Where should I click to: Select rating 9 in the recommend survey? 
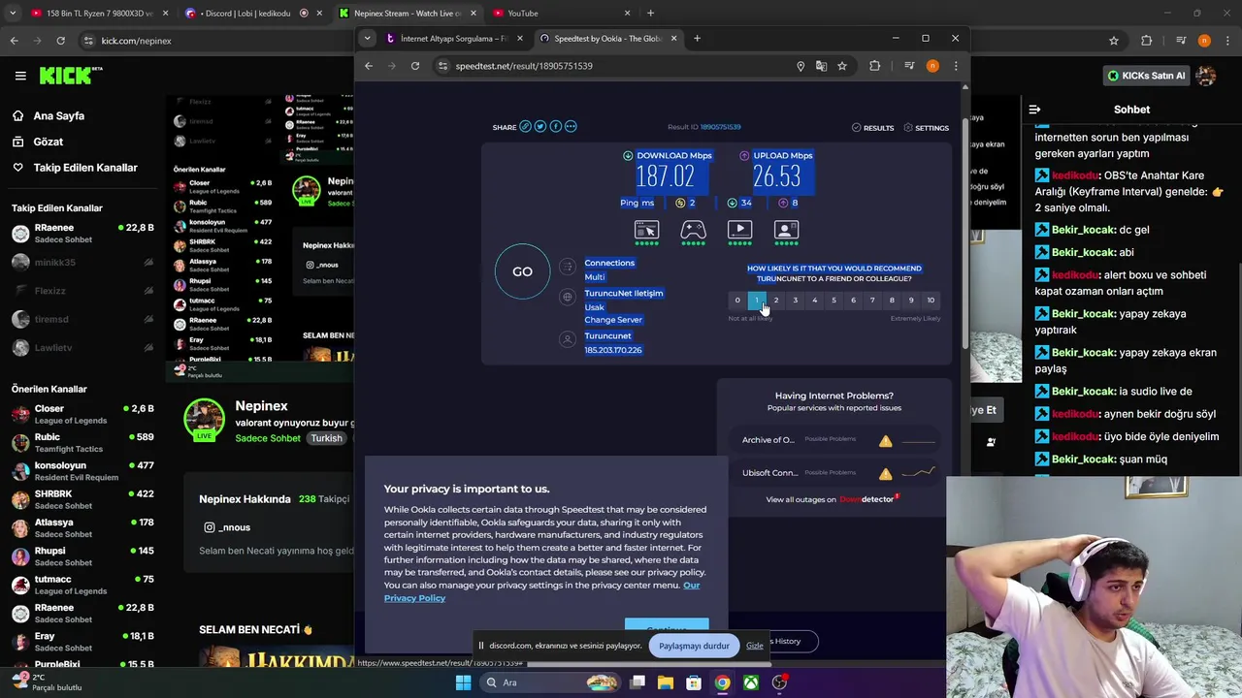pos(911,301)
